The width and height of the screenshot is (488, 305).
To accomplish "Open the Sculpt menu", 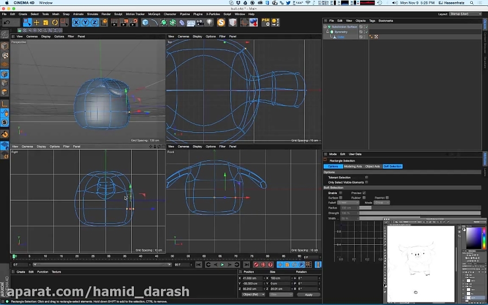I will click(118, 14).
